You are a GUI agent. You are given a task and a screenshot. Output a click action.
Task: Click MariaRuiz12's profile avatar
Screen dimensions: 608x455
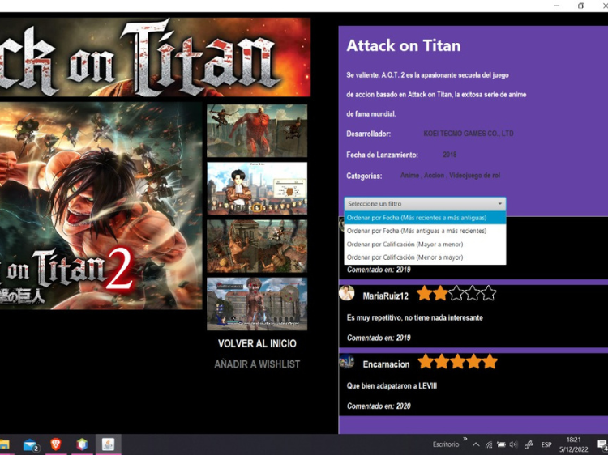[x=347, y=293]
